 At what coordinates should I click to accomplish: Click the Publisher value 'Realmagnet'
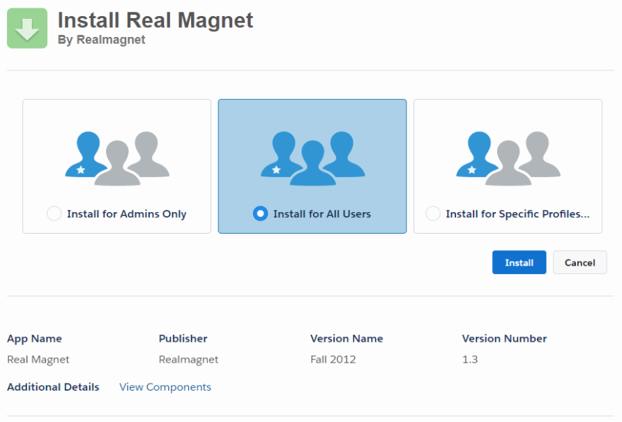click(x=188, y=360)
